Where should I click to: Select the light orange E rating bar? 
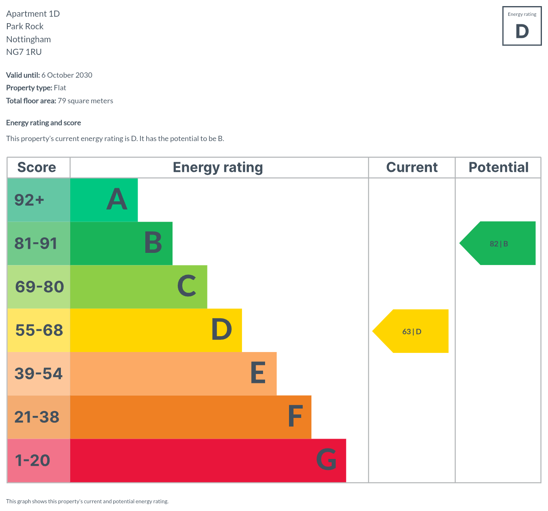[173, 374]
